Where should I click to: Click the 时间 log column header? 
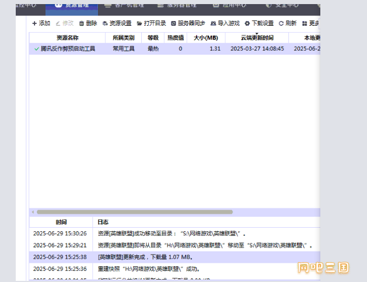pyautogui.click(x=61, y=222)
